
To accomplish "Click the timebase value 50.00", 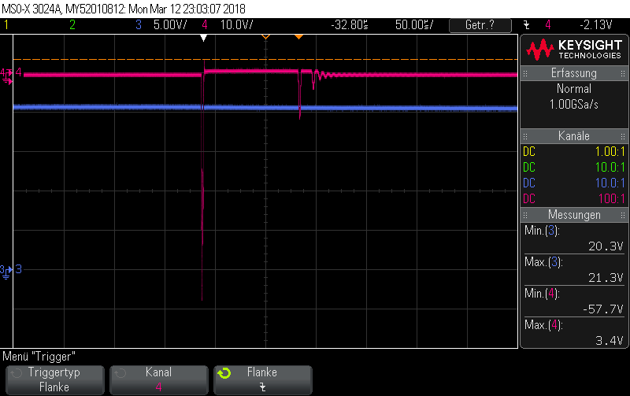I will tap(414, 25).
